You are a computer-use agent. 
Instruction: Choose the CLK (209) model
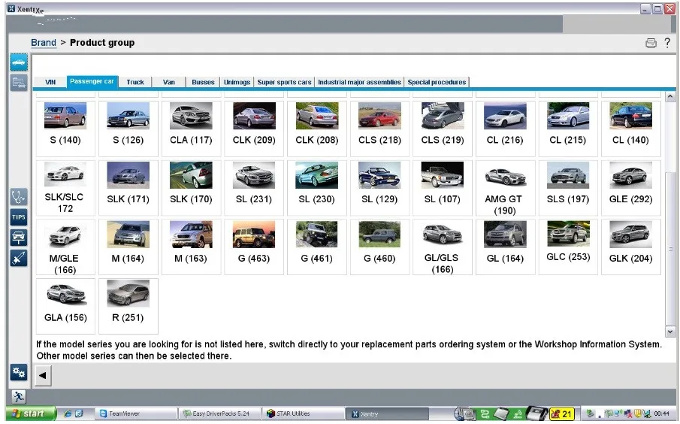click(x=254, y=129)
